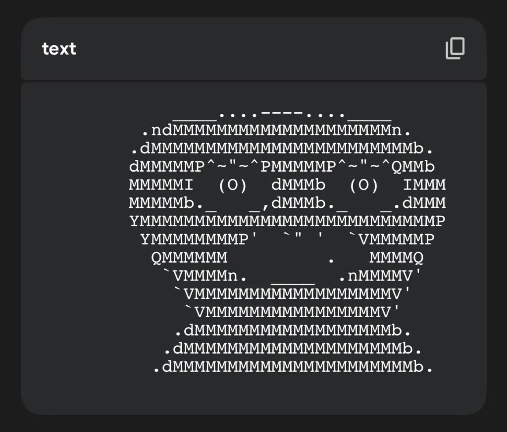
Task: Click the "MMMMQ" text
Action: 397,258
